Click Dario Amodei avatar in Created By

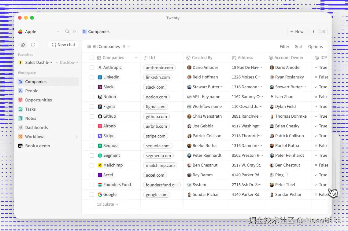(189, 68)
